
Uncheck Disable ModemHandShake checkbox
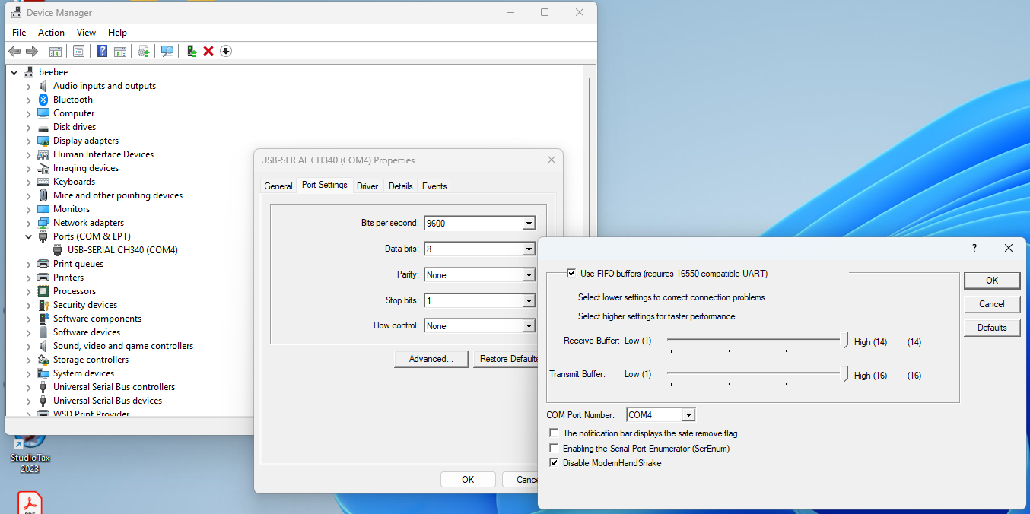[555, 463]
